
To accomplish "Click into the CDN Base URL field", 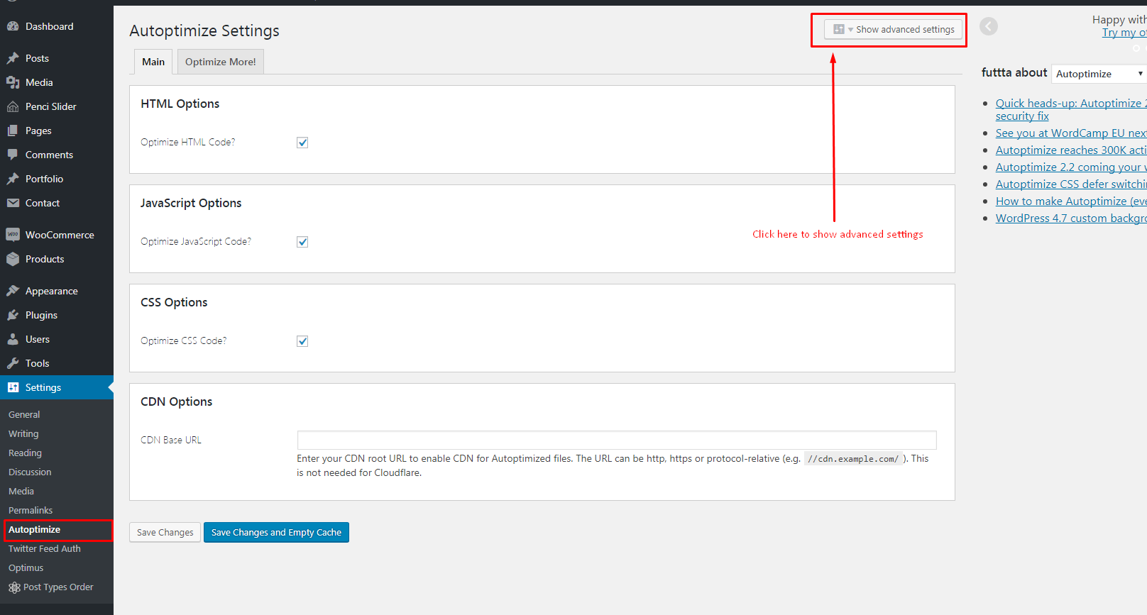I will (x=617, y=440).
